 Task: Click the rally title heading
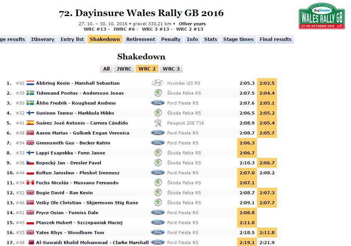141,13
